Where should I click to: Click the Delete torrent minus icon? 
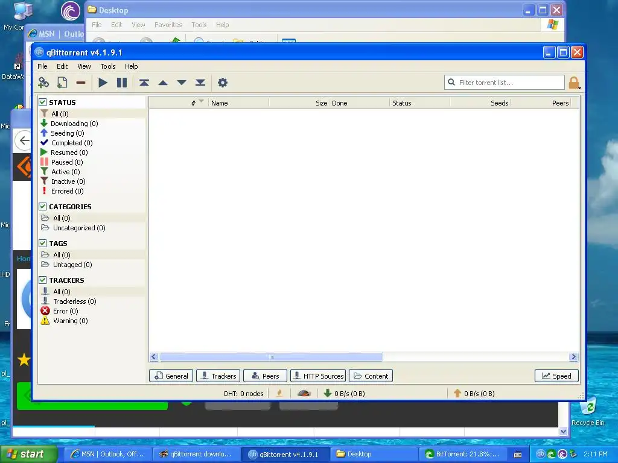click(x=81, y=83)
